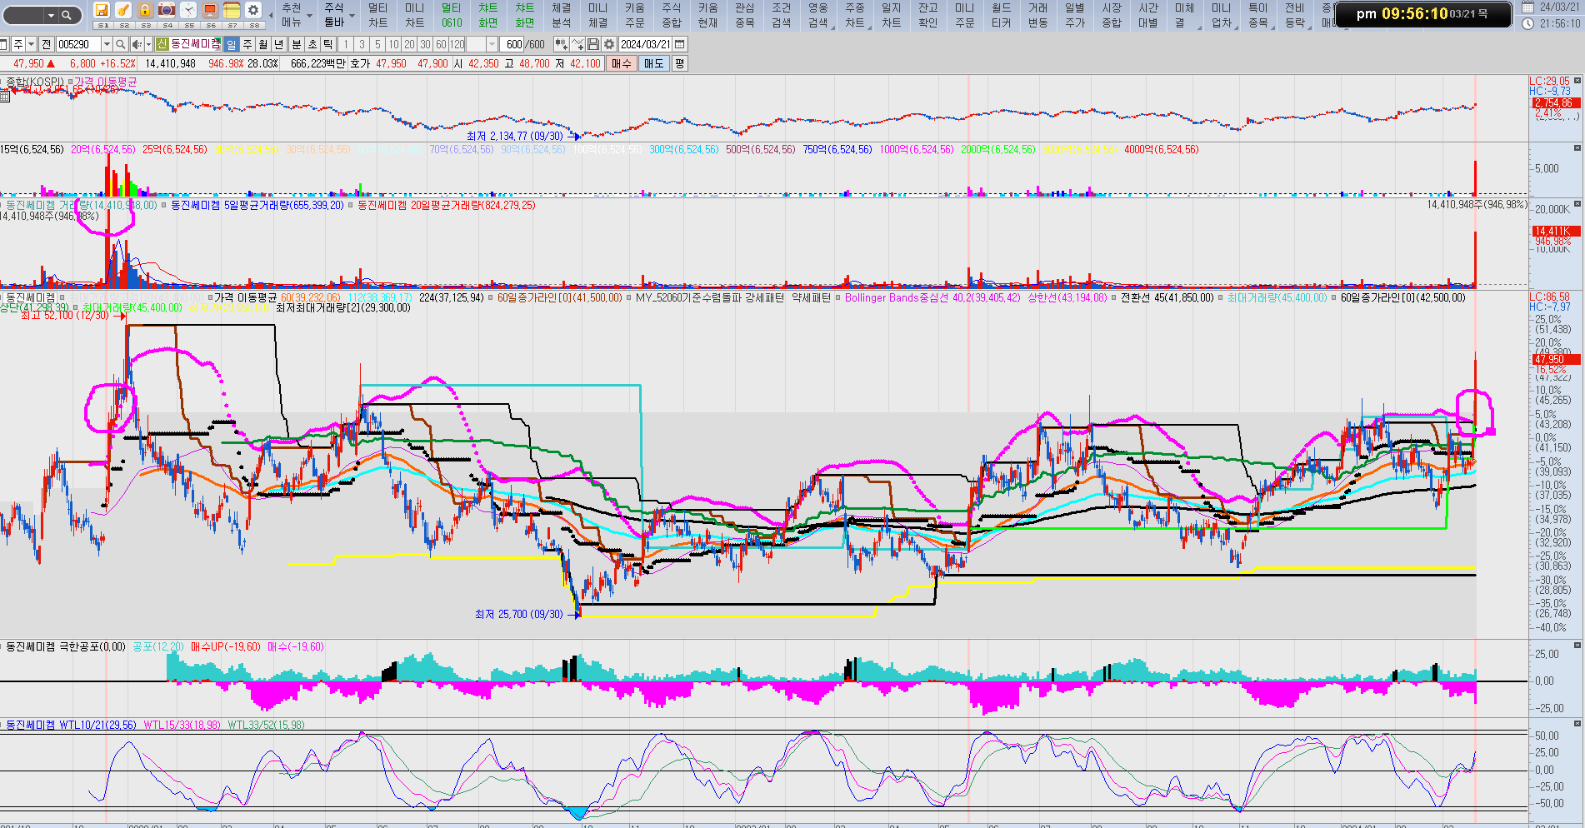Open the calendar icon beside 2024/03/21
Viewport: 1585px width, 828px height.
680,44
